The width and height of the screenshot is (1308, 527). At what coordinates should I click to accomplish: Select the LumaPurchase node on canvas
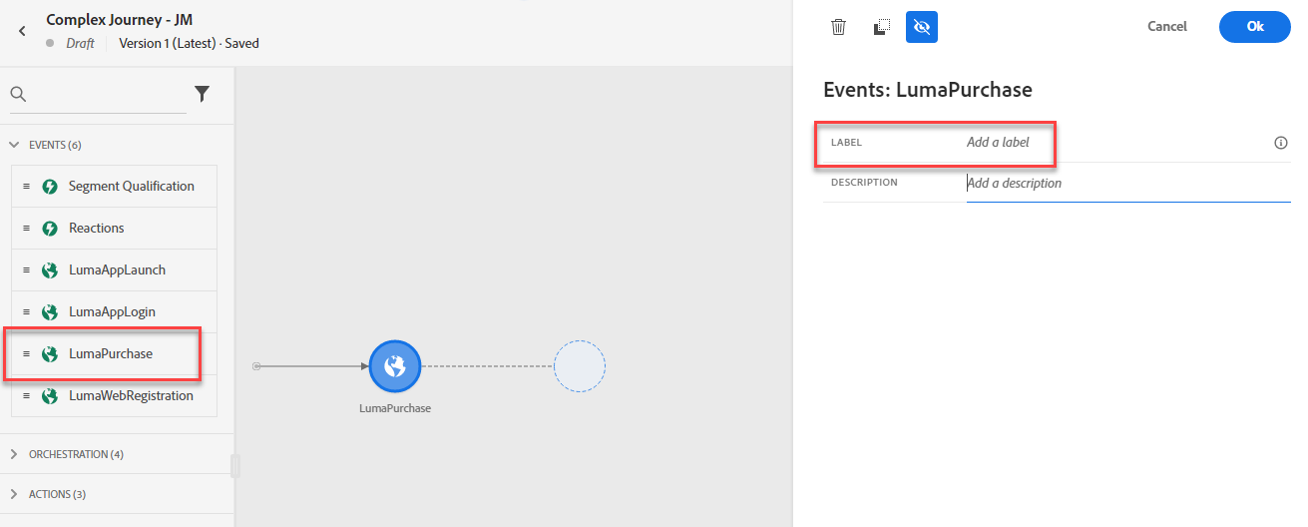(x=395, y=366)
